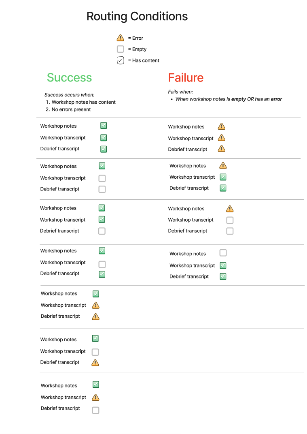This screenshot has height=434, width=307.
Task: Click Workshop notes warning icon above two checked Failure boxes
Action: click(x=223, y=165)
